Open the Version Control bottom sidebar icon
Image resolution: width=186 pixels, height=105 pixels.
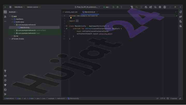[5, 94]
